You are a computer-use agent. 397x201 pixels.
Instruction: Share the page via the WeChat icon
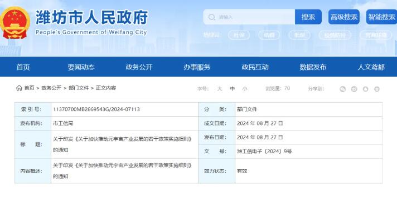point(342,89)
